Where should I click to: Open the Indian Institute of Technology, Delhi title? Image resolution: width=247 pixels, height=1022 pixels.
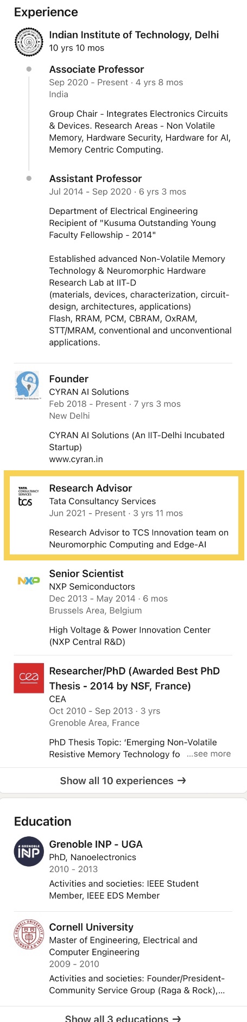134,35
